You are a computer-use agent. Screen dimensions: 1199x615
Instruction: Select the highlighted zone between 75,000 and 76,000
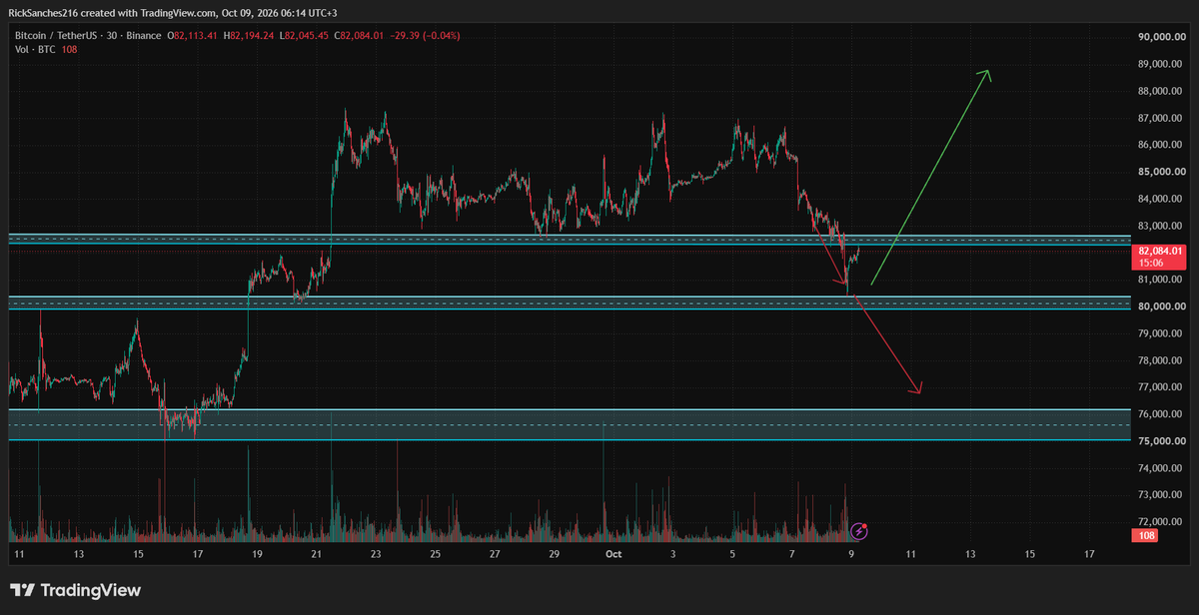pyautogui.click(x=570, y=424)
